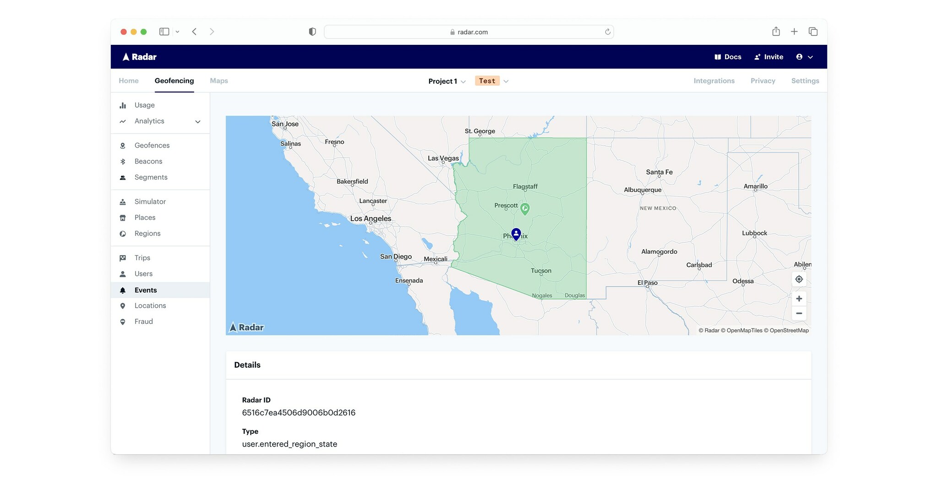This screenshot has height=491, width=938.
Task: Click the Fraud shield icon
Action: pos(122,322)
